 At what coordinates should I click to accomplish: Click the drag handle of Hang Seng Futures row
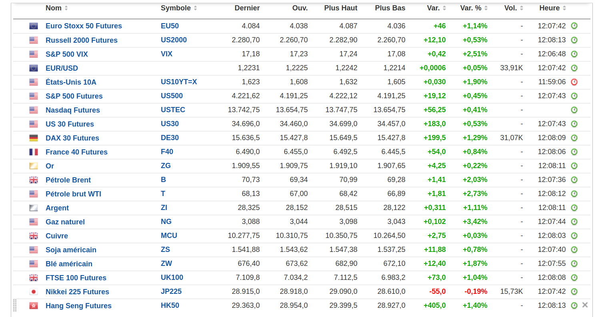(15, 305)
